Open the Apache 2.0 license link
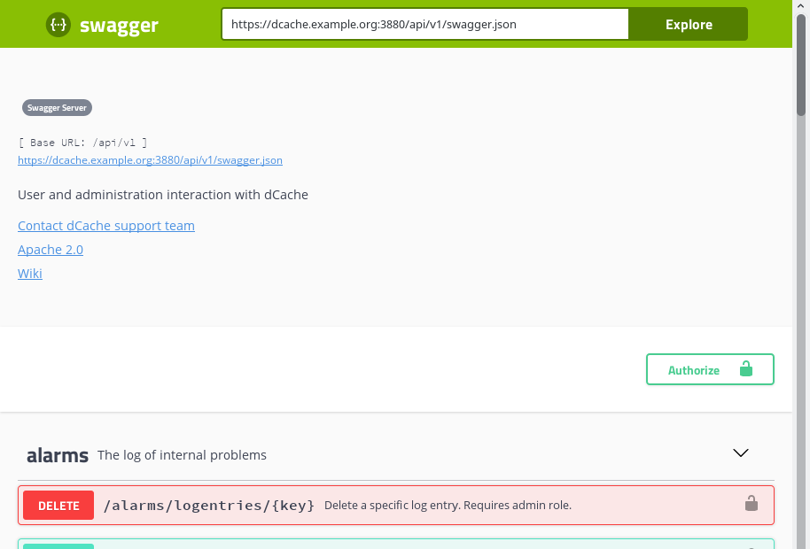 51,250
